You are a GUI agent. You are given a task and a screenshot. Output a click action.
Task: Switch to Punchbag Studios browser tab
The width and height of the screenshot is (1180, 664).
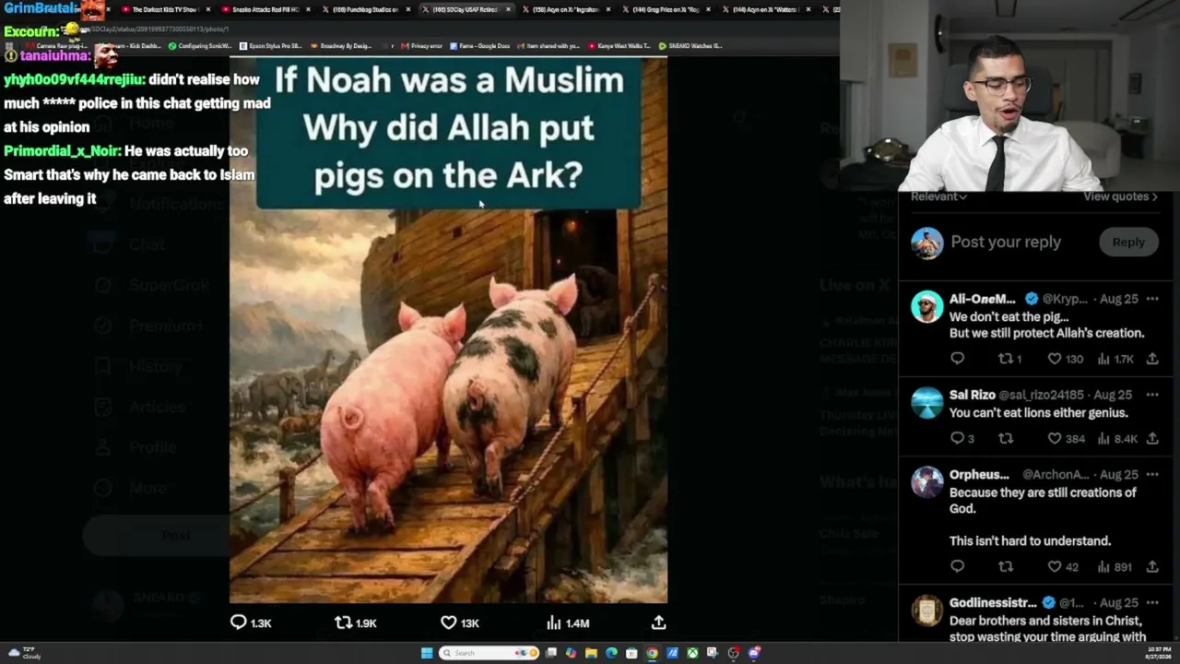coord(364,9)
